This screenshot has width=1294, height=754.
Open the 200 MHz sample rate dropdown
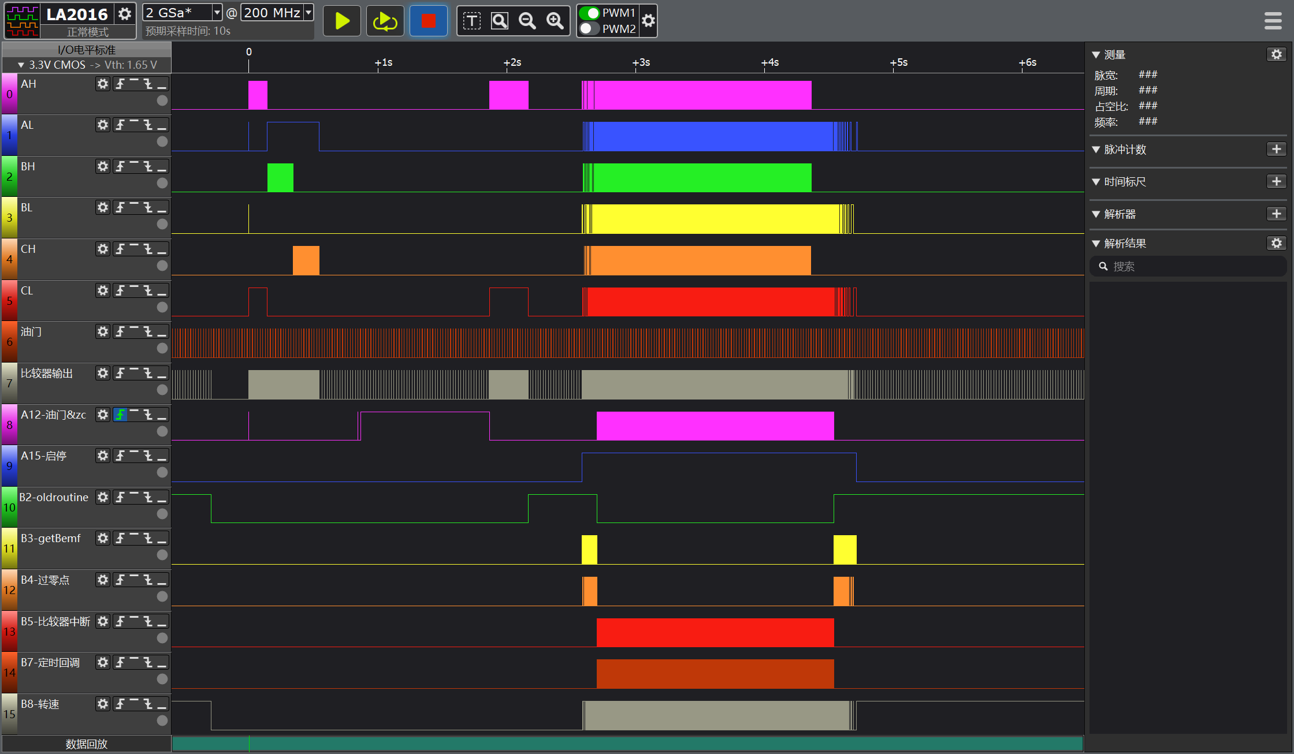[308, 12]
